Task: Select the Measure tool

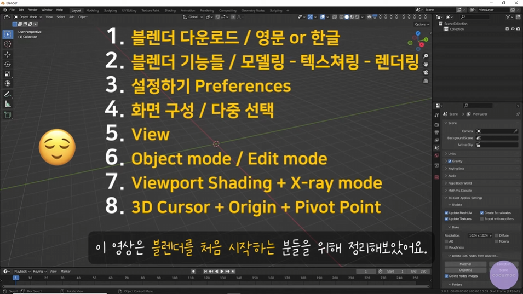Action: [8, 105]
